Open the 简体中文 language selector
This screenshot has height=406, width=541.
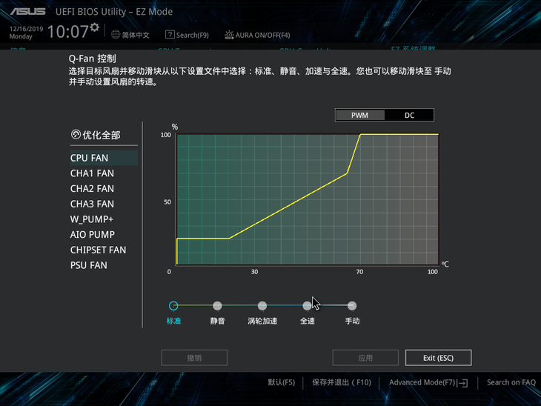[x=136, y=35]
